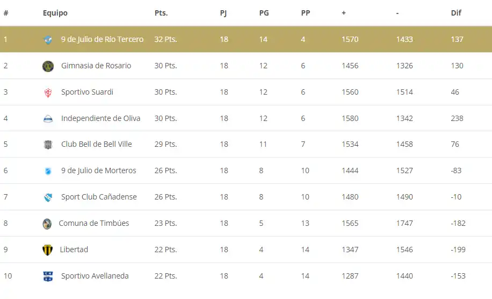This screenshot has height=299, width=492.
Task: Click the Pts. column header
Action: point(161,13)
